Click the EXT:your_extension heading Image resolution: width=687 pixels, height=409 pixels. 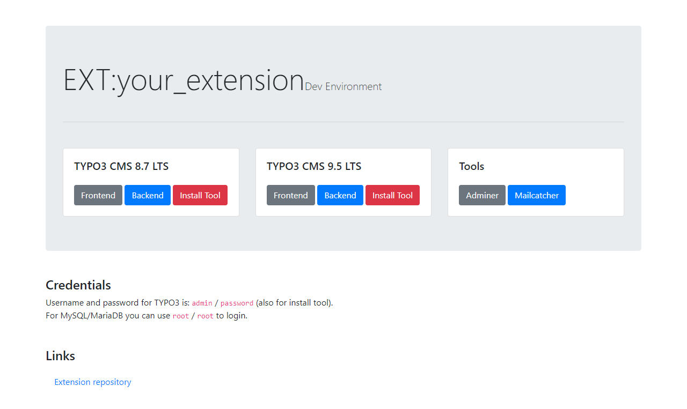[184, 80]
